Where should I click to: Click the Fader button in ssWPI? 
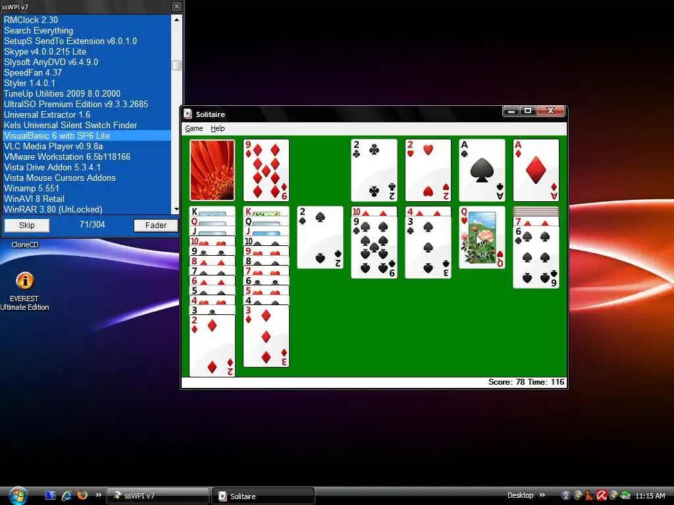coord(155,226)
